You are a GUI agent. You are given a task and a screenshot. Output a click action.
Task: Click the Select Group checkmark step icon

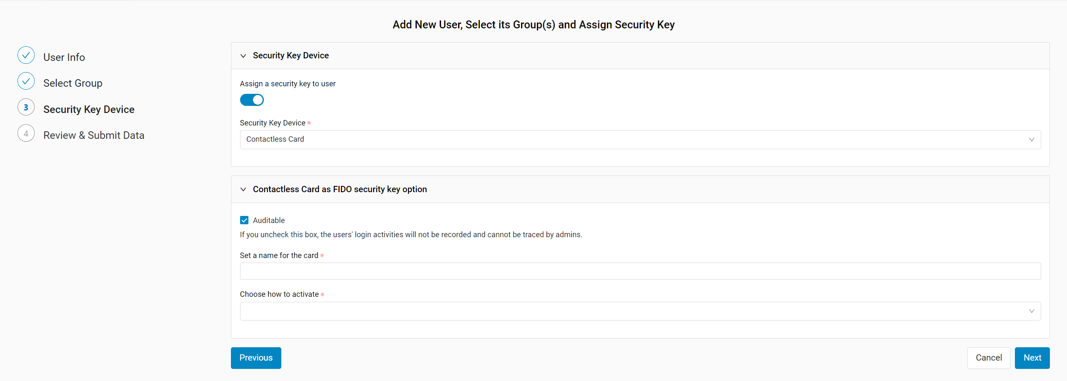tap(26, 81)
